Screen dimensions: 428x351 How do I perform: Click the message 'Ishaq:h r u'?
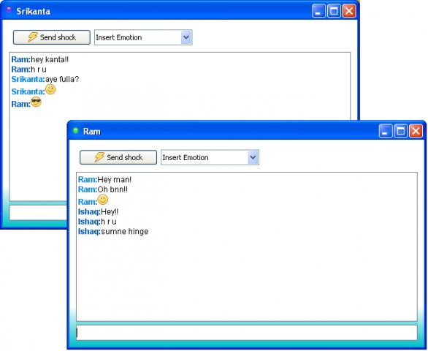pyautogui.click(x=97, y=222)
